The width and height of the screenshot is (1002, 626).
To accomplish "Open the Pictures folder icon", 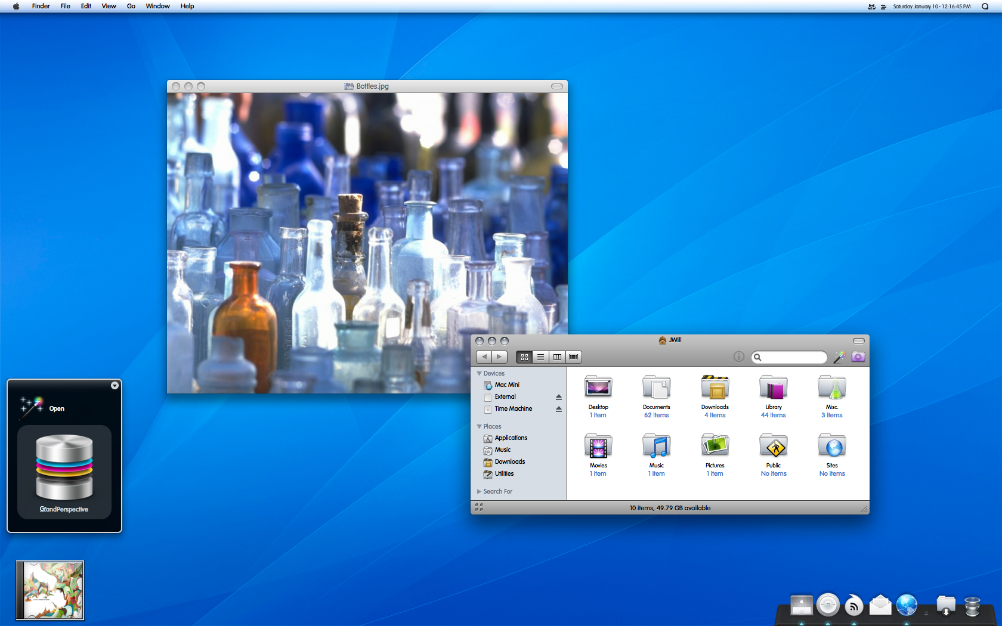I will click(715, 446).
